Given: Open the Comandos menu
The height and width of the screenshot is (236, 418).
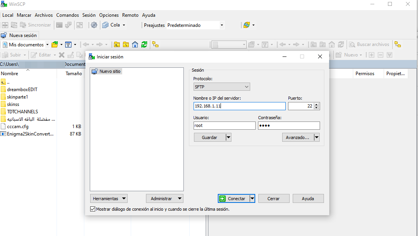Looking at the screenshot, I should coord(68,15).
